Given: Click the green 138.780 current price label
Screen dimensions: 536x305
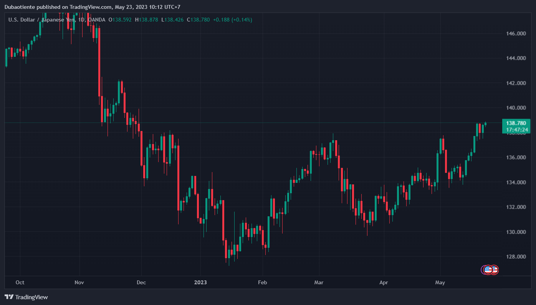Looking at the screenshot, I should click(516, 123).
